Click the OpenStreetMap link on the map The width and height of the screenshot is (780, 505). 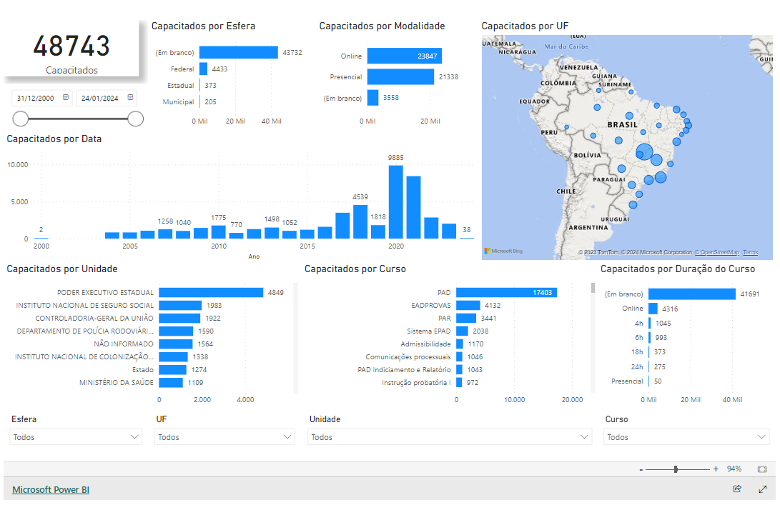[x=717, y=253]
